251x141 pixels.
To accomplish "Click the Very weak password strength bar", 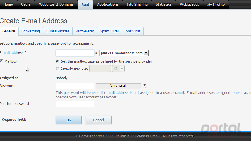I will [118, 86].
